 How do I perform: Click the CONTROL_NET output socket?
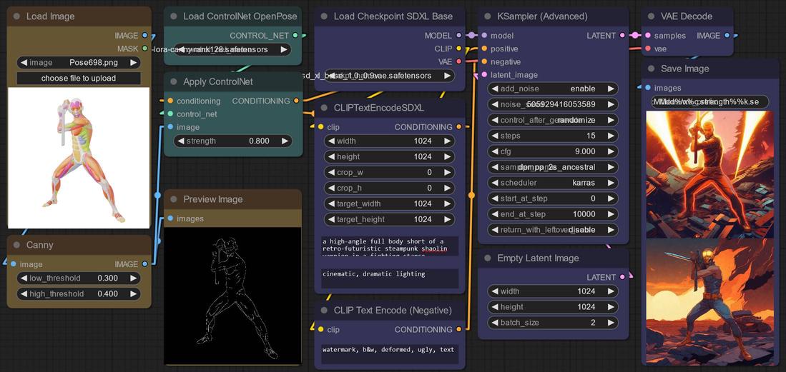click(295, 36)
